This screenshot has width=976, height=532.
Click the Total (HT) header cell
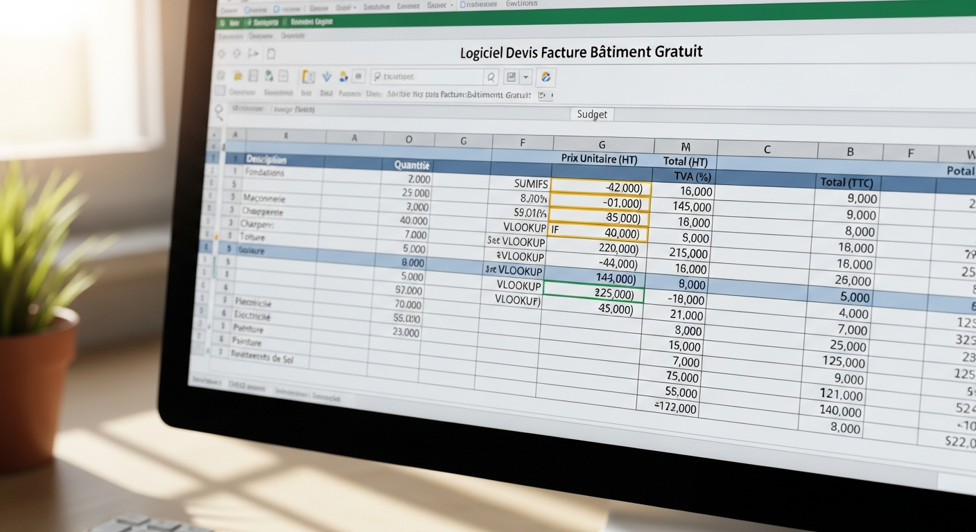coord(684,161)
